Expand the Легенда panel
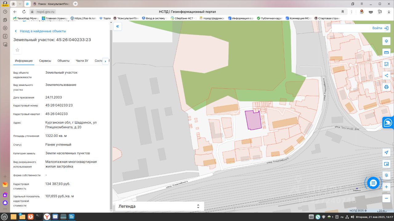The width and height of the screenshot is (394, 221). [159, 206]
